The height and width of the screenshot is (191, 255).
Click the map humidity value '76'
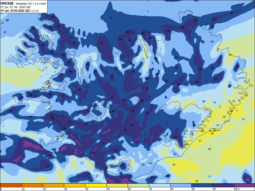point(214,102)
